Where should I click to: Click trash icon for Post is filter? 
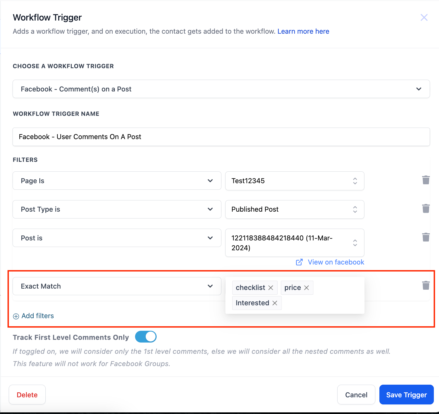pyautogui.click(x=426, y=237)
